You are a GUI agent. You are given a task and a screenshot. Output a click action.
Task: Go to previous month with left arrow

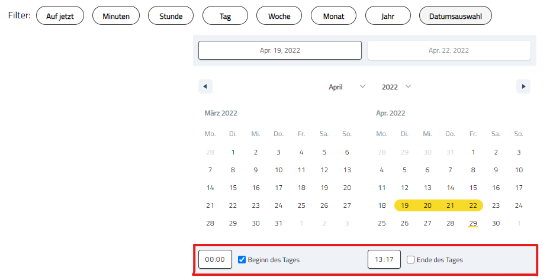click(x=205, y=86)
